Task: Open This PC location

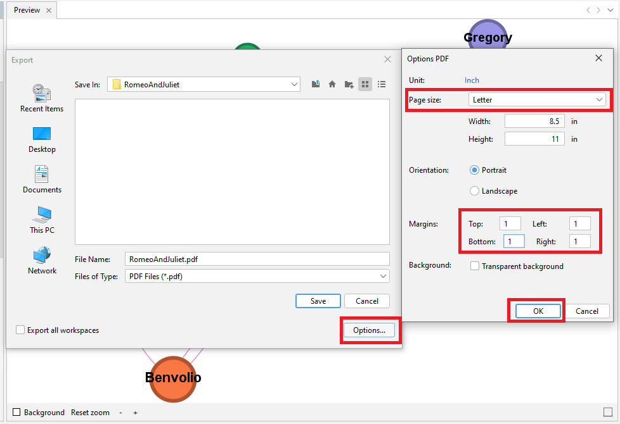Action: tap(42, 219)
